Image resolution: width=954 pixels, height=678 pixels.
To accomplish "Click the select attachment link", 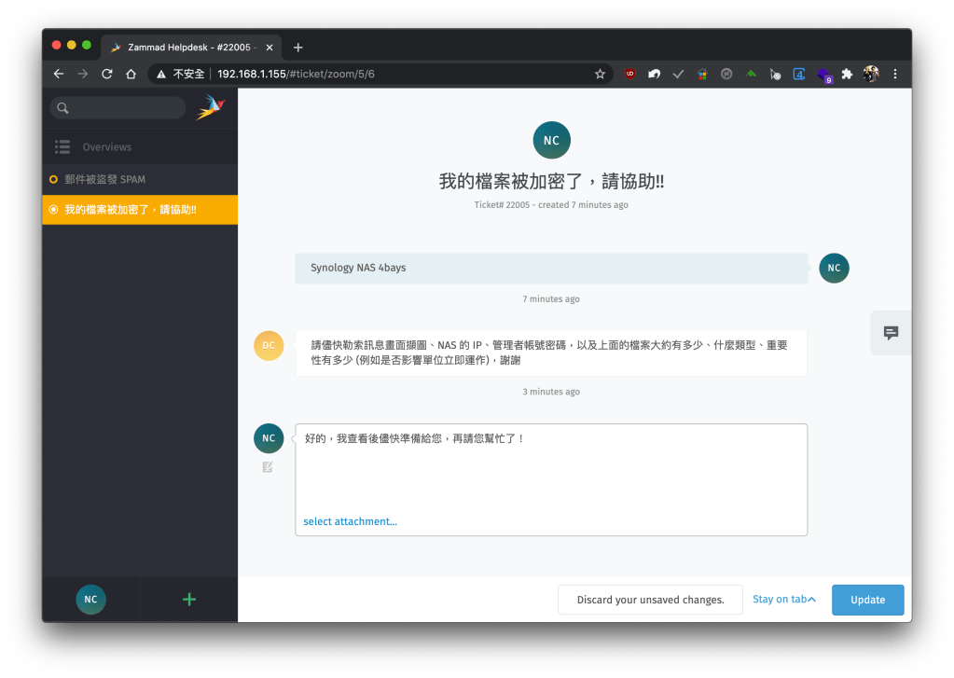I will click(x=350, y=521).
